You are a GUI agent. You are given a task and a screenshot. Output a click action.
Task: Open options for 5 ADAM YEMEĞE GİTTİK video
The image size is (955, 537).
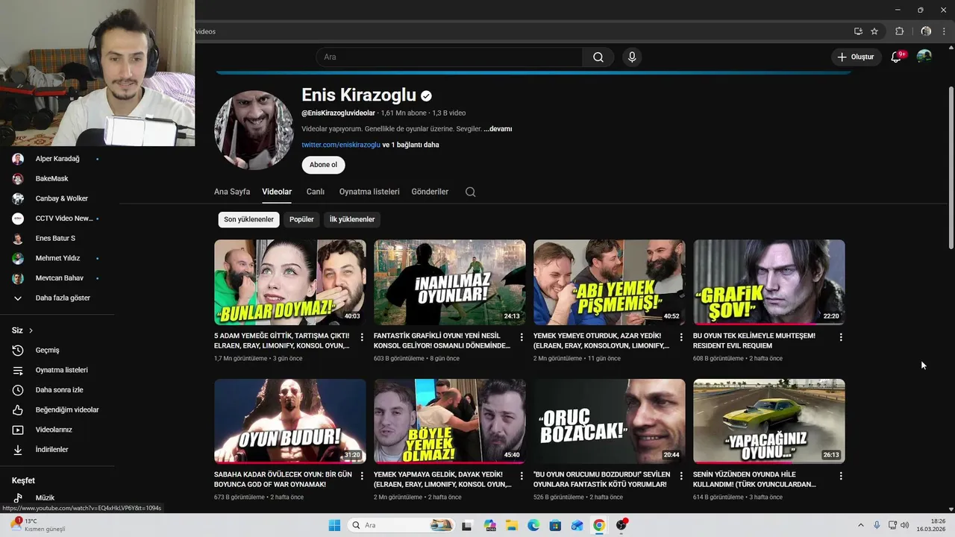coord(362,337)
